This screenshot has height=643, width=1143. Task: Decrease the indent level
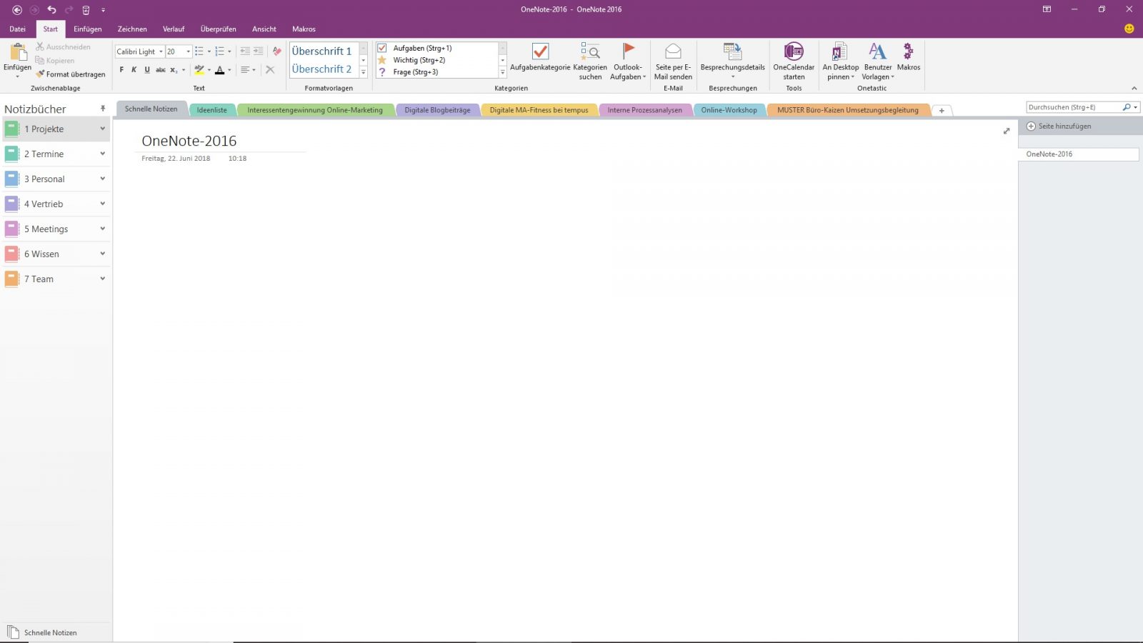pyautogui.click(x=245, y=51)
